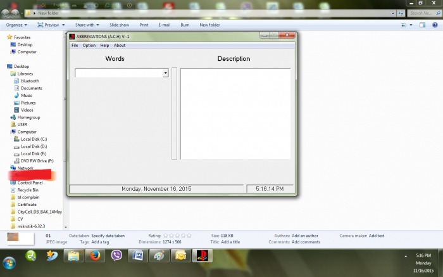The width and height of the screenshot is (443, 277).
Task: Open the file explorer taskbar icon
Action: click(73, 256)
